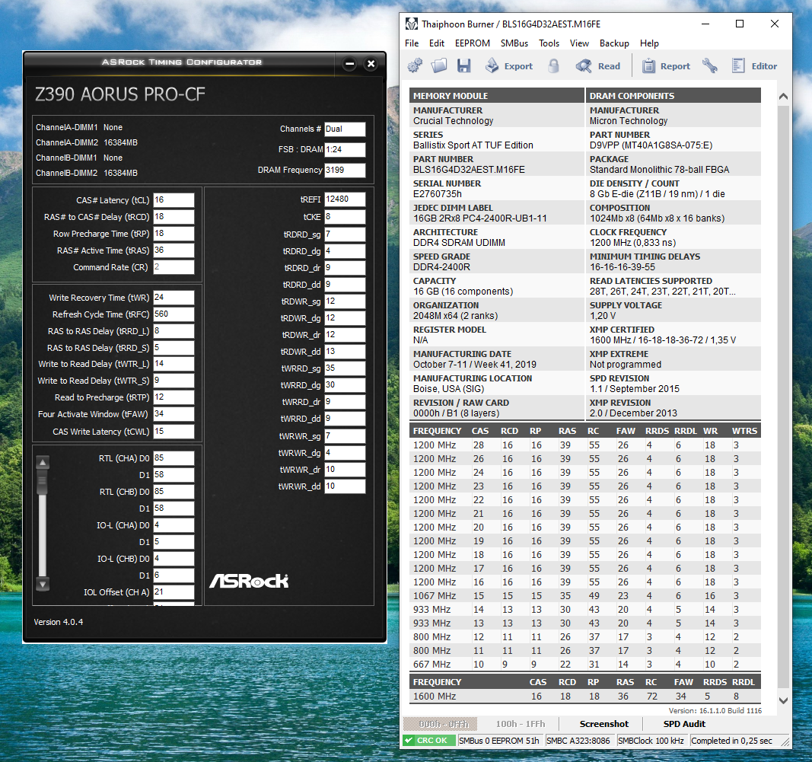Image resolution: width=812 pixels, height=762 pixels.
Task: Click the floppy disk save icon
Action: (463, 66)
